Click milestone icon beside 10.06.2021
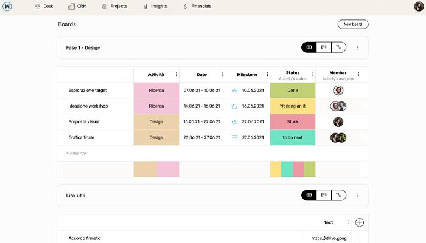Viewport: 426px width, 243px height. (234, 91)
